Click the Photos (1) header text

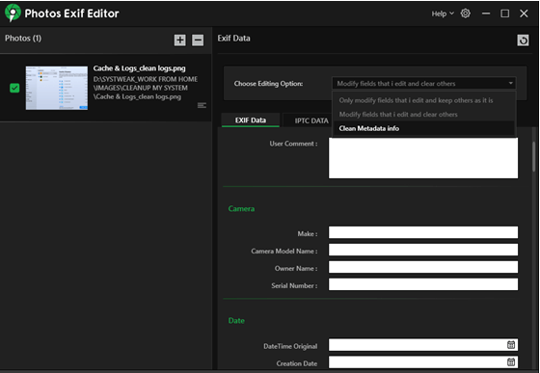(x=23, y=39)
